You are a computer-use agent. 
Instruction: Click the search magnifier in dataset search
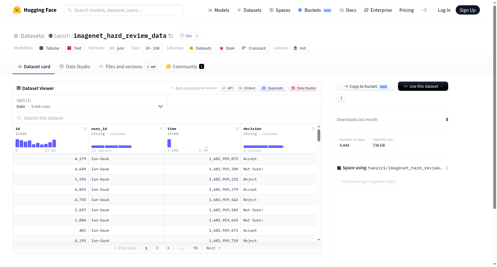pos(19,118)
